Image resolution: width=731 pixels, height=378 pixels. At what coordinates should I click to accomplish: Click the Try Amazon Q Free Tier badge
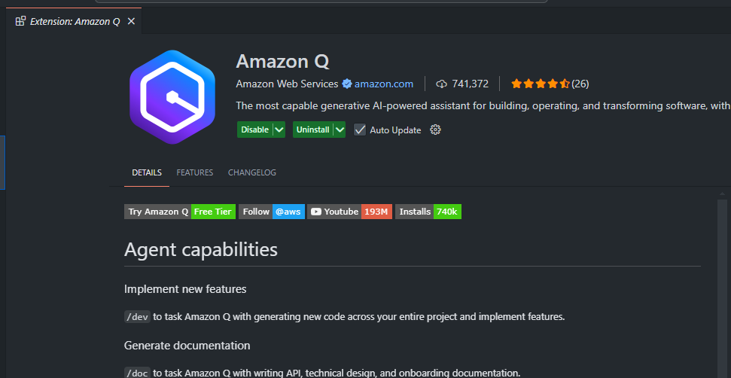pos(180,212)
